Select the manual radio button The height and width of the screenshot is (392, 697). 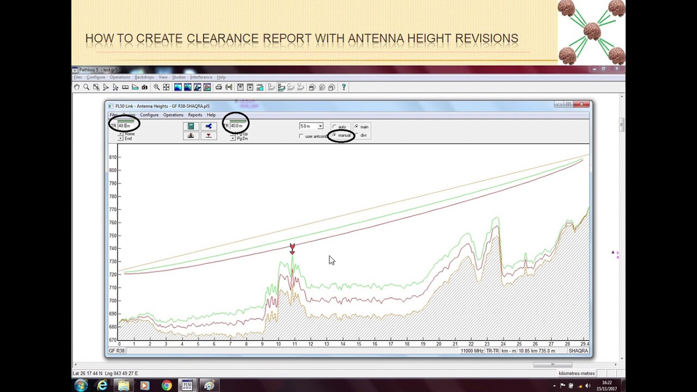click(x=334, y=136)
